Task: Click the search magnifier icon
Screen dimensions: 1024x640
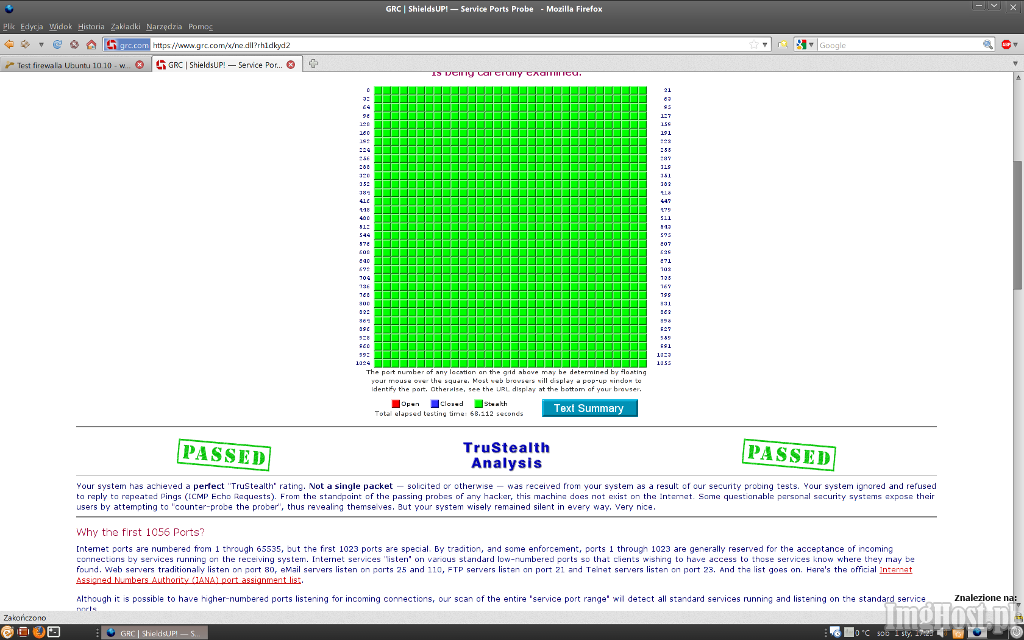Action: (x=988, y=44)
